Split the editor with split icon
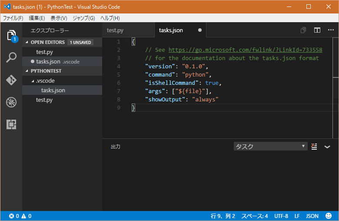This screenshot has height=221, width=339. click(317, 30)
